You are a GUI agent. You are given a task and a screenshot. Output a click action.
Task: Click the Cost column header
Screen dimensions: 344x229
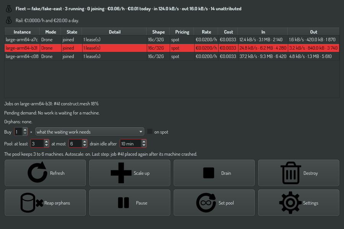229,32
